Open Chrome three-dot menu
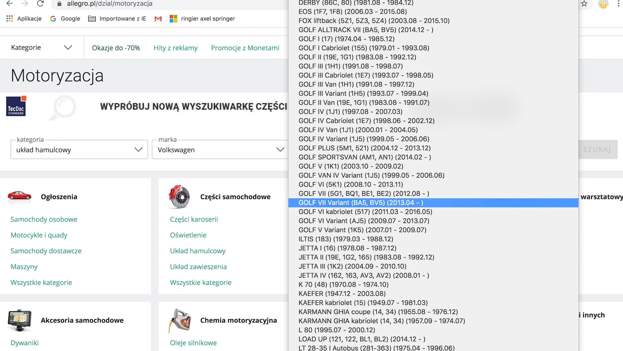 coord(618,4)
